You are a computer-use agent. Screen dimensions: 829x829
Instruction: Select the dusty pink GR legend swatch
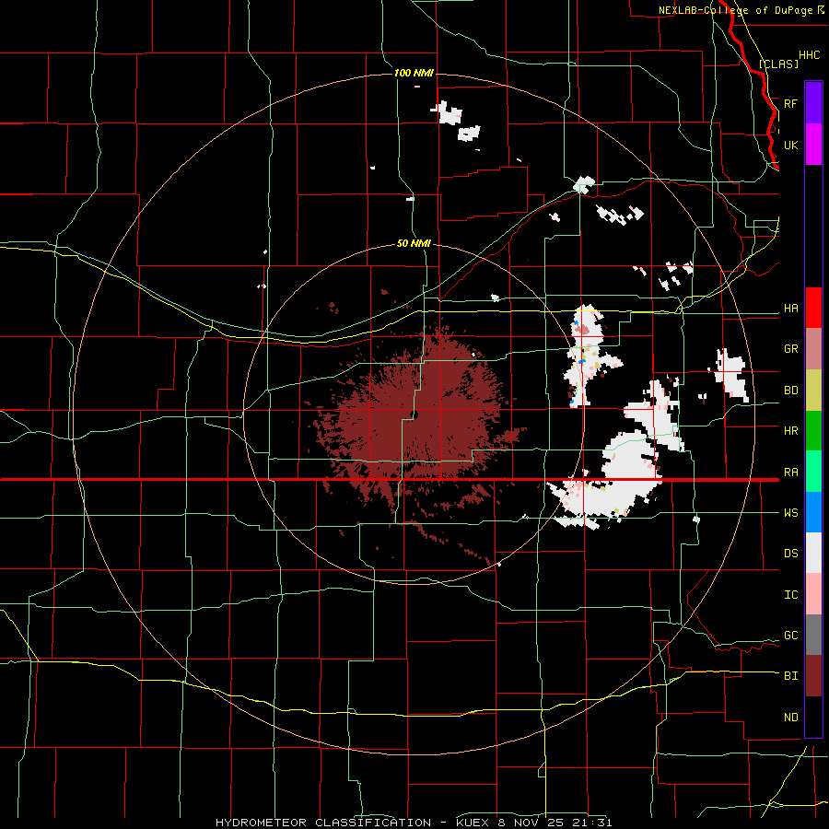pos(813,348)
